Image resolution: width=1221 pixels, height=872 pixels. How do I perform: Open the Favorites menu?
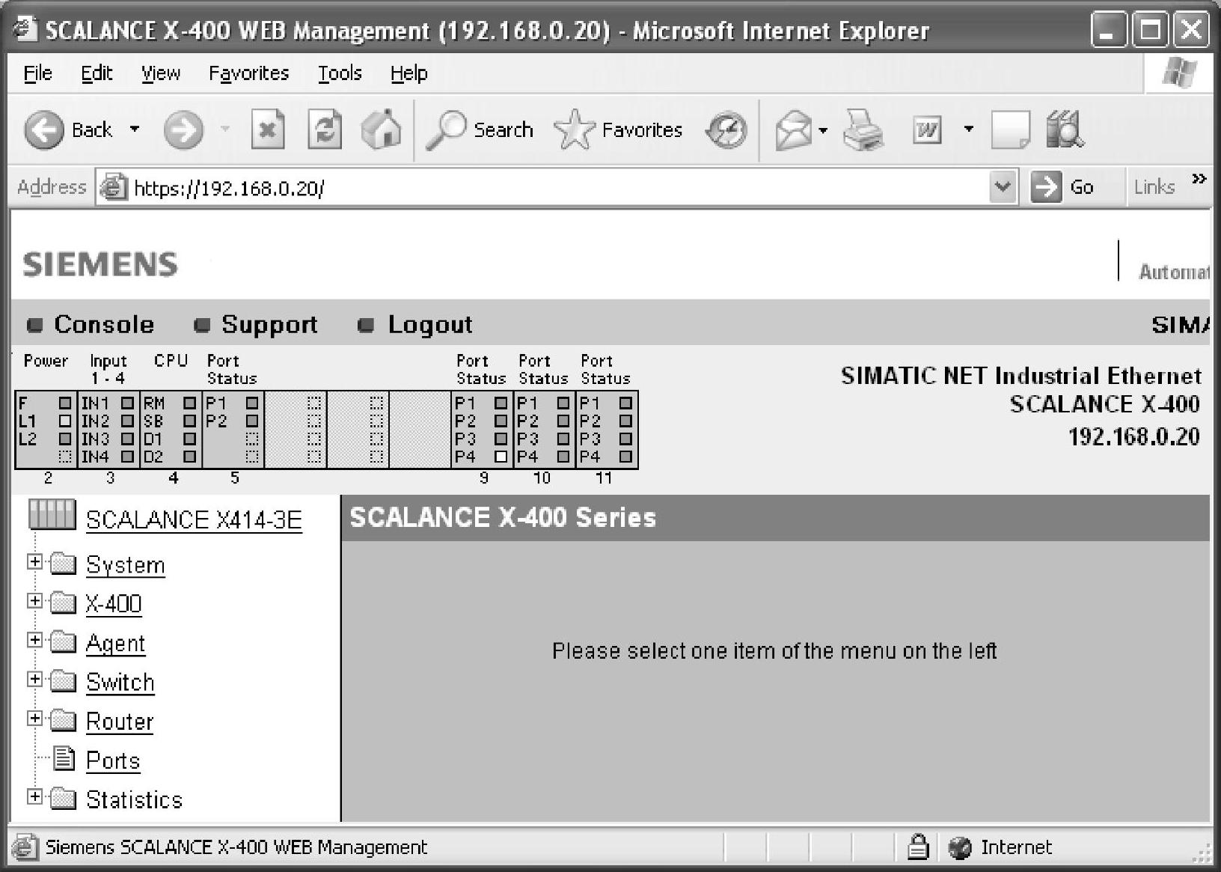click(x=248, y=73)
